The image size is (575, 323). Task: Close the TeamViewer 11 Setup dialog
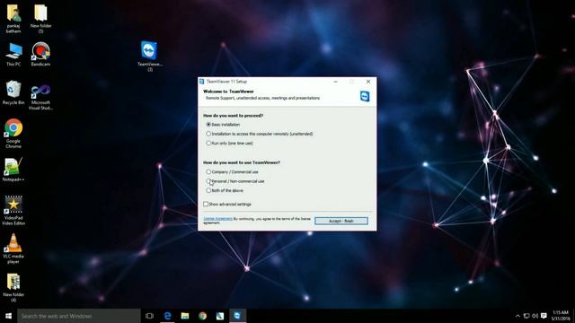coord(368,82)
